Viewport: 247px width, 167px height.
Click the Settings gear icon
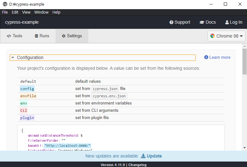(63, 36)
